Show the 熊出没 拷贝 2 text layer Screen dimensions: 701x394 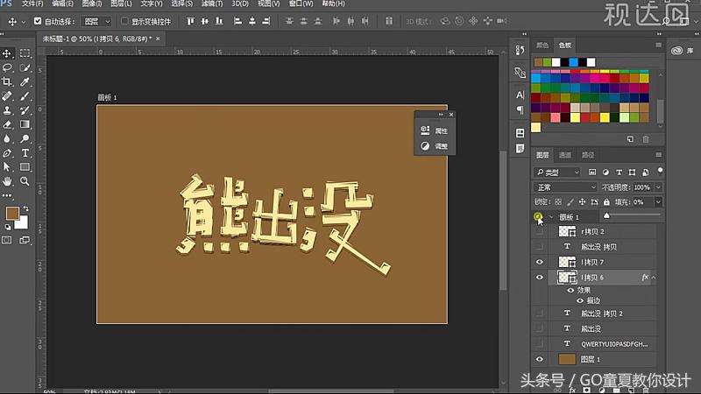click(540, 313)
